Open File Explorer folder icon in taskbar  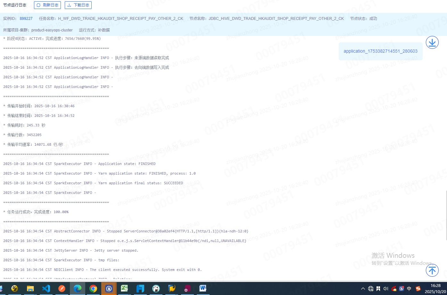(x=30, y=289)
